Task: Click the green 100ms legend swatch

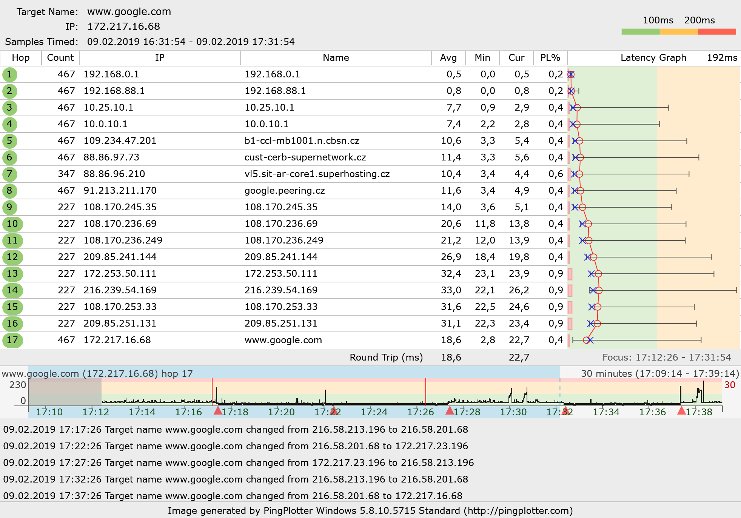Action: (640, 32)
